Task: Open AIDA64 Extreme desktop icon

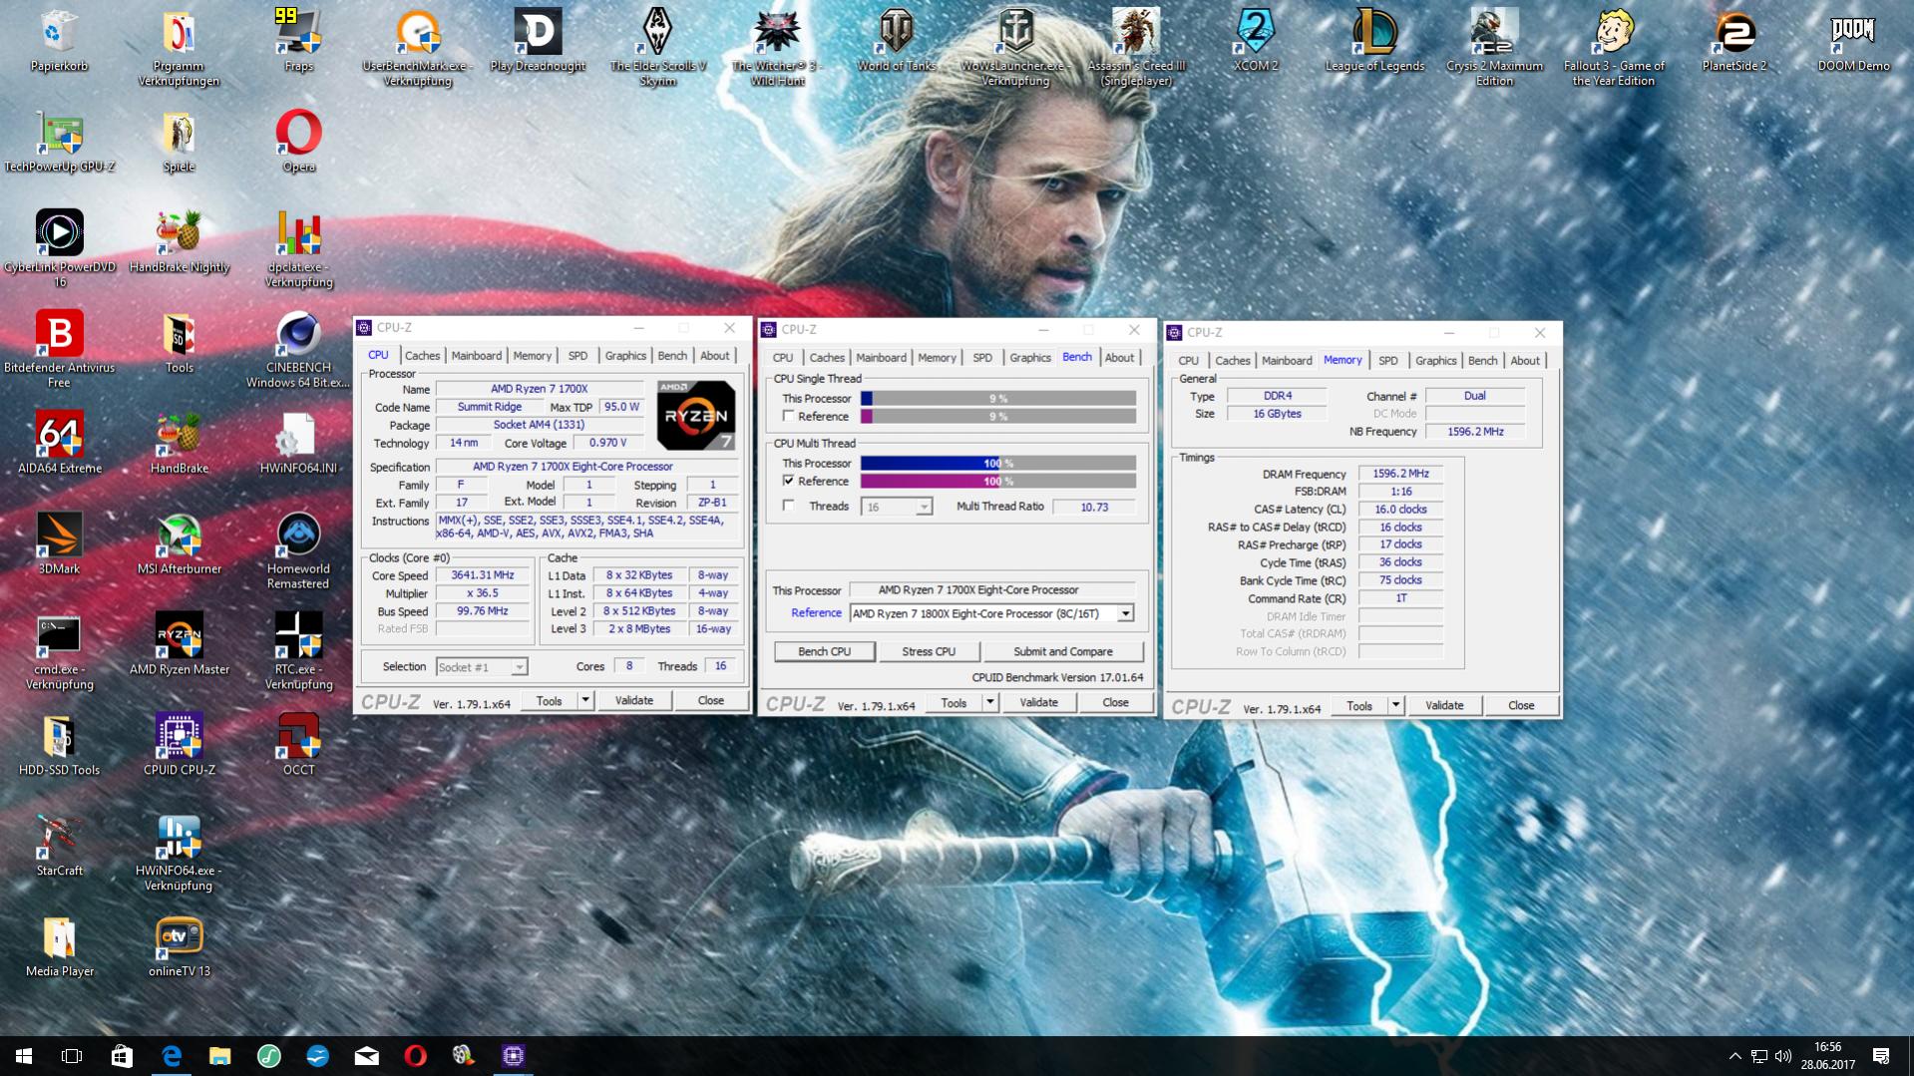Action: [59, 442]
